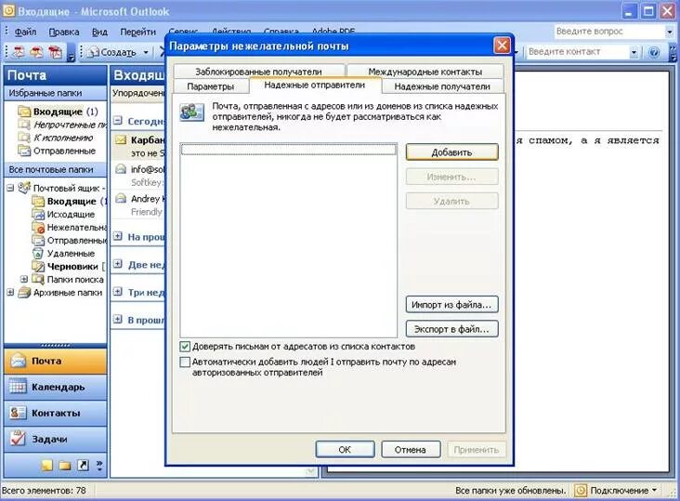Viewport: 680px width, 501px height.
Task: Expand the 'На прошлой' message group
Action: click(118, 236)
